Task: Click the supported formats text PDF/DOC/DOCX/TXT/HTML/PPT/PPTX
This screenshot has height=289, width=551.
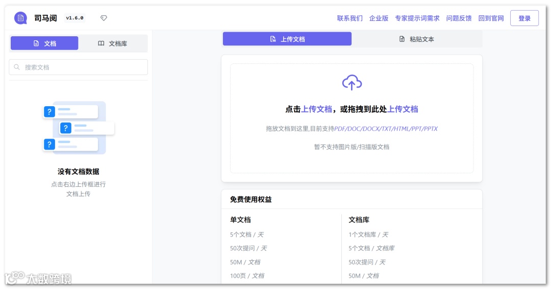Action: coord(386,129)
